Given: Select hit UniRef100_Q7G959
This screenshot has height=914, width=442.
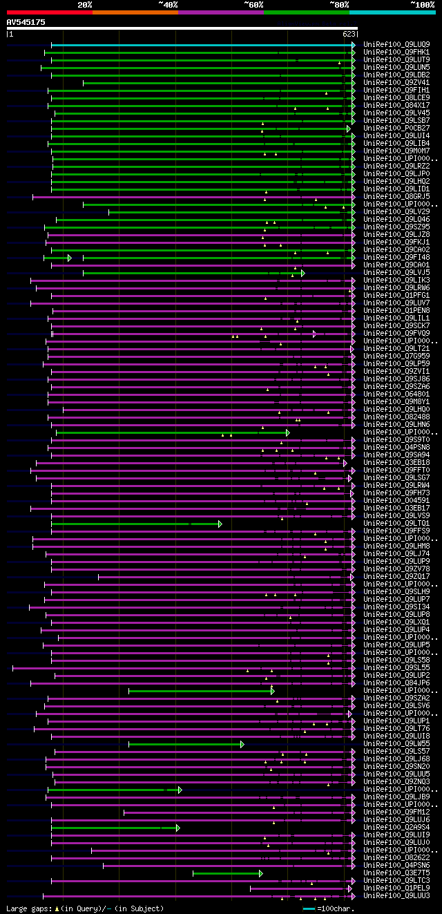Looking at the screenshot, I should coord(397,356).
